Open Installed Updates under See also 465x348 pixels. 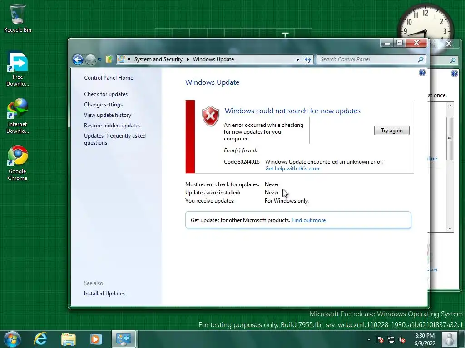click(x=104, y=294)
